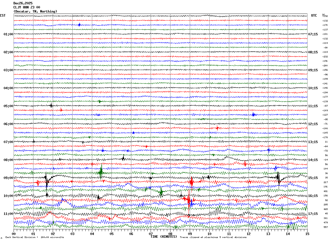
Task: Click the CST timezone label
Action: (3, 16)
